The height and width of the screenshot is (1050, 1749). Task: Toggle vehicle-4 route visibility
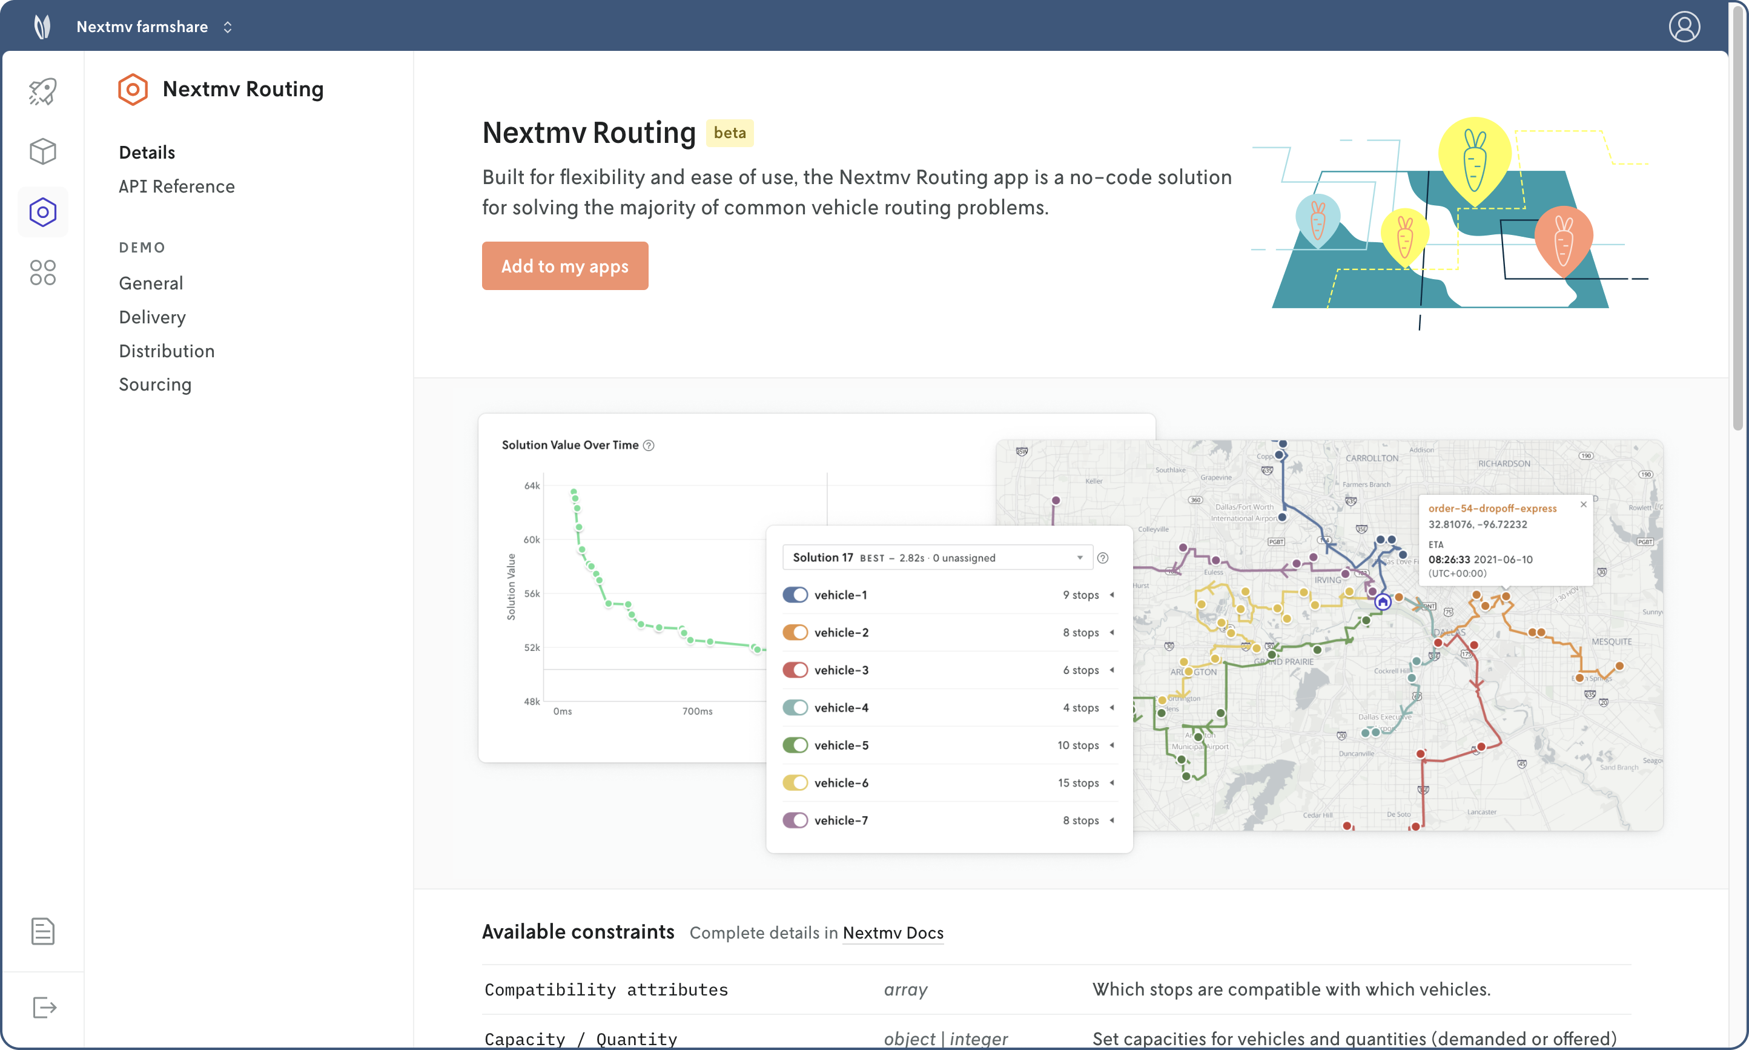pyautogui.click(x=795, y=707)
